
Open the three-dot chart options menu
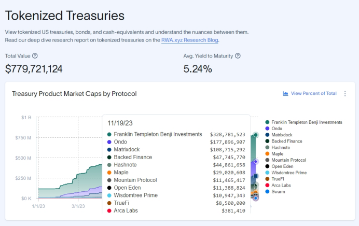tap(345, 94)
